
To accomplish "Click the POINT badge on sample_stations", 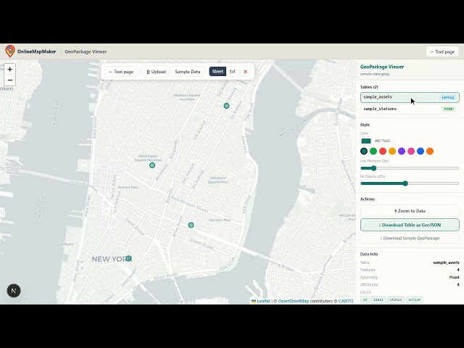I will click(449, 109).
